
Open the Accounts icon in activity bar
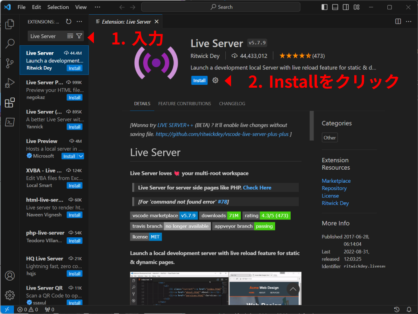point(10,276)
